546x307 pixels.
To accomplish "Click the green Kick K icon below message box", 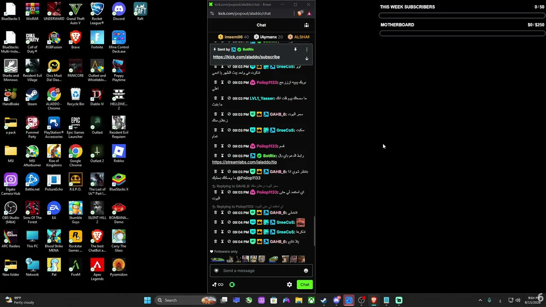I will tap(232, 284).
